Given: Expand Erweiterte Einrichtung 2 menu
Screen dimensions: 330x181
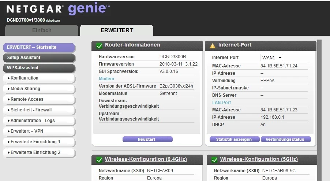Looking at the screenshot, I should (x=39, y=152).
